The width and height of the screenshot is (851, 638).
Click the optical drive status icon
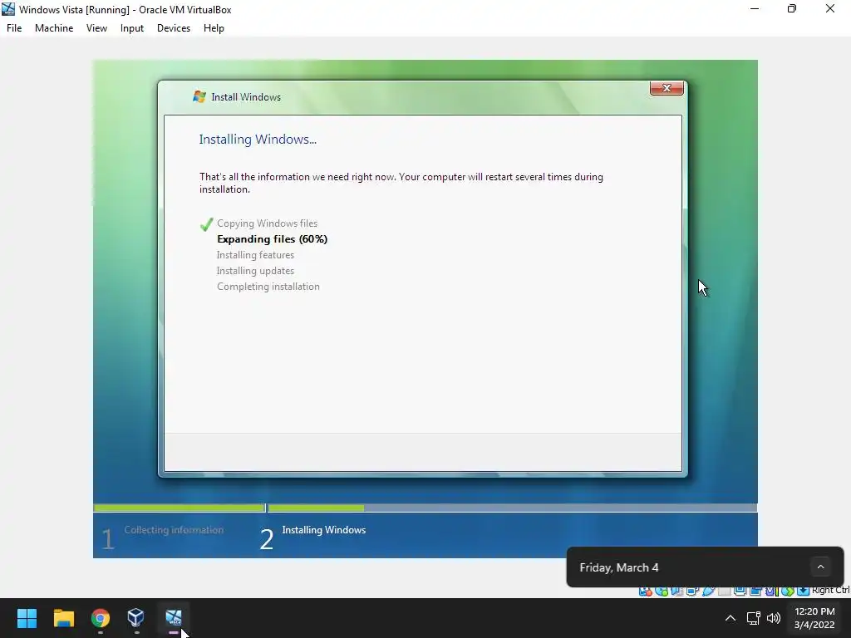(x=662, y=591)
